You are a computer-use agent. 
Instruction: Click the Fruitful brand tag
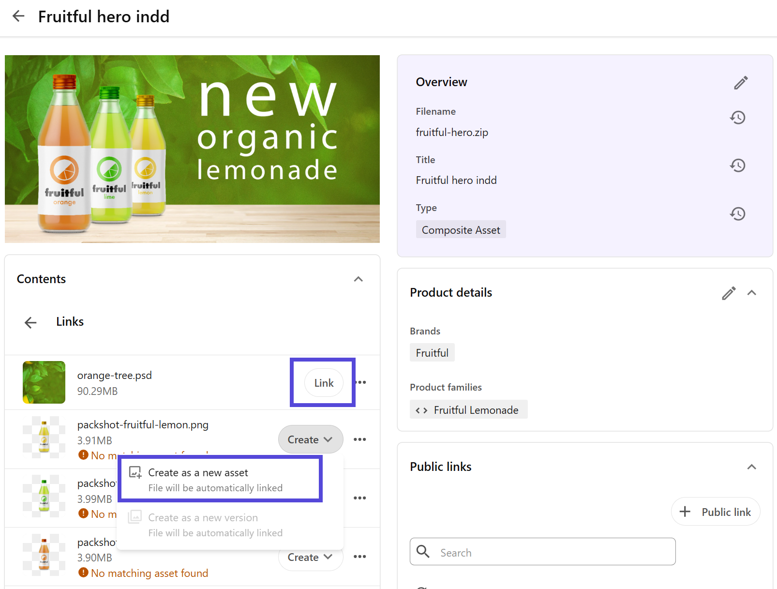(x=432, y=353)
